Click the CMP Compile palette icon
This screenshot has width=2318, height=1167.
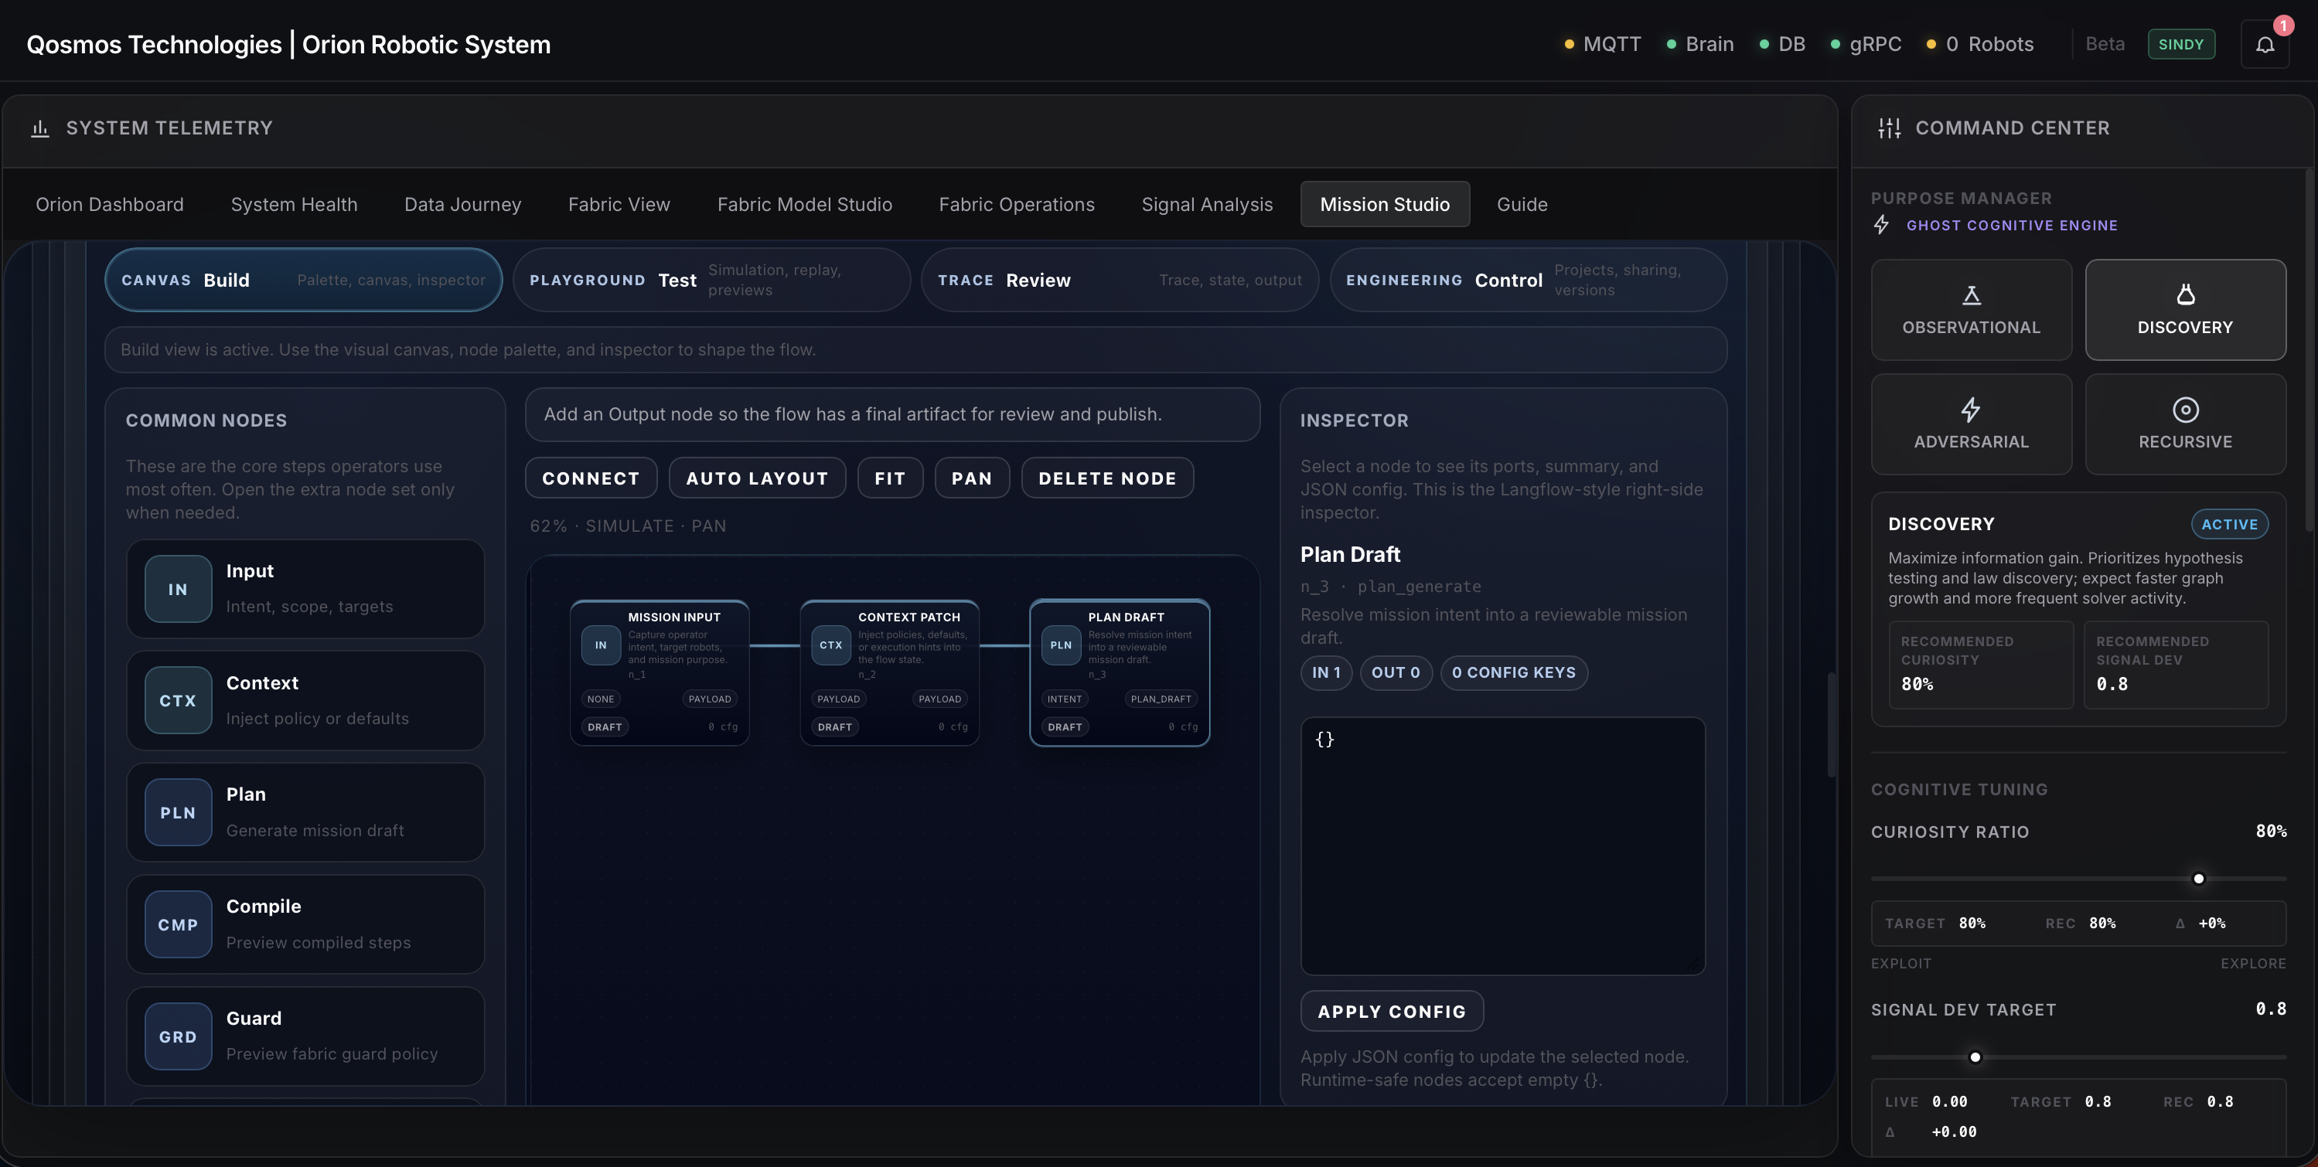pos(178,925)
